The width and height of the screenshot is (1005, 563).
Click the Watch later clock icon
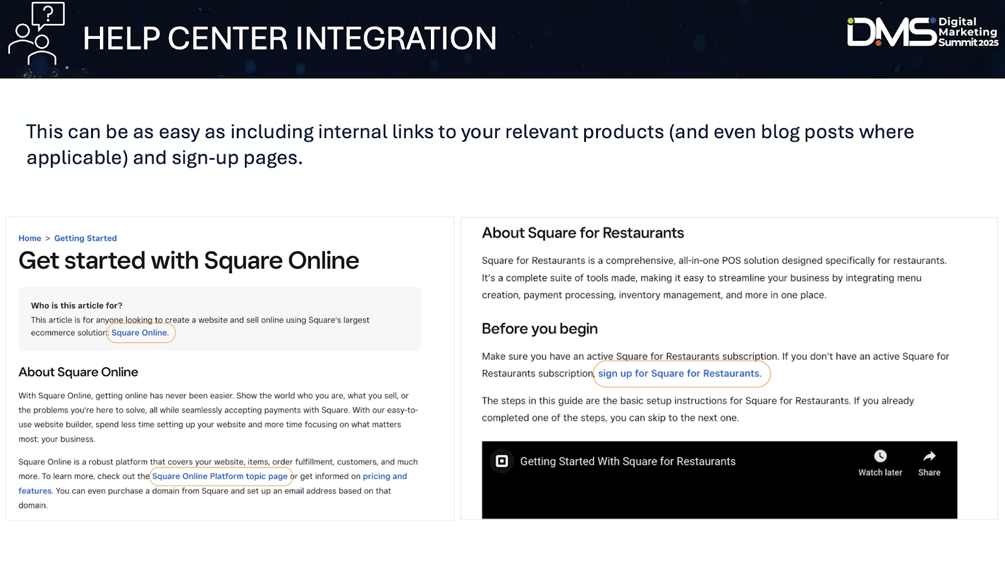pos(880,456)
